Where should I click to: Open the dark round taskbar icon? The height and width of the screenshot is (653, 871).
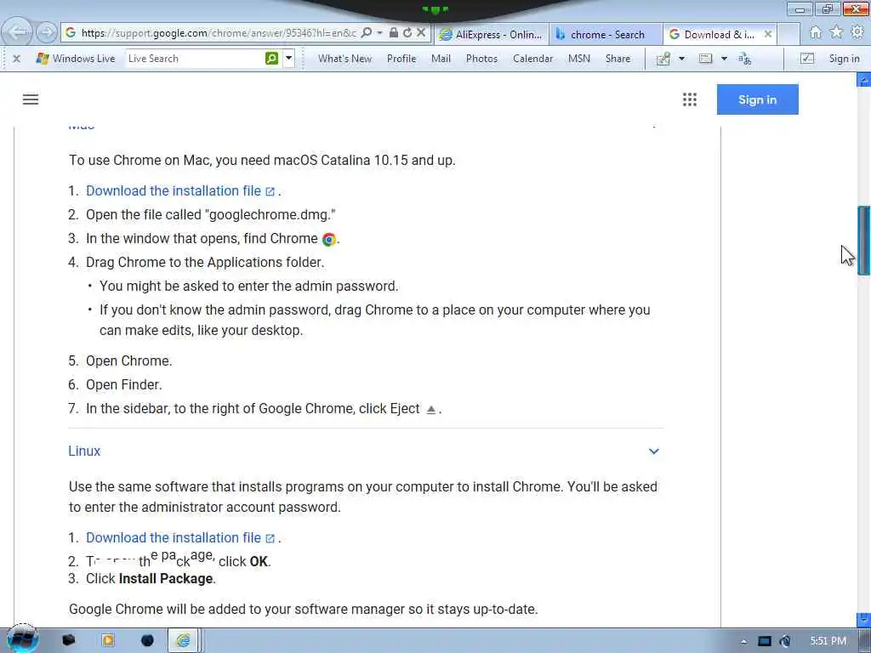pos(147,640)
